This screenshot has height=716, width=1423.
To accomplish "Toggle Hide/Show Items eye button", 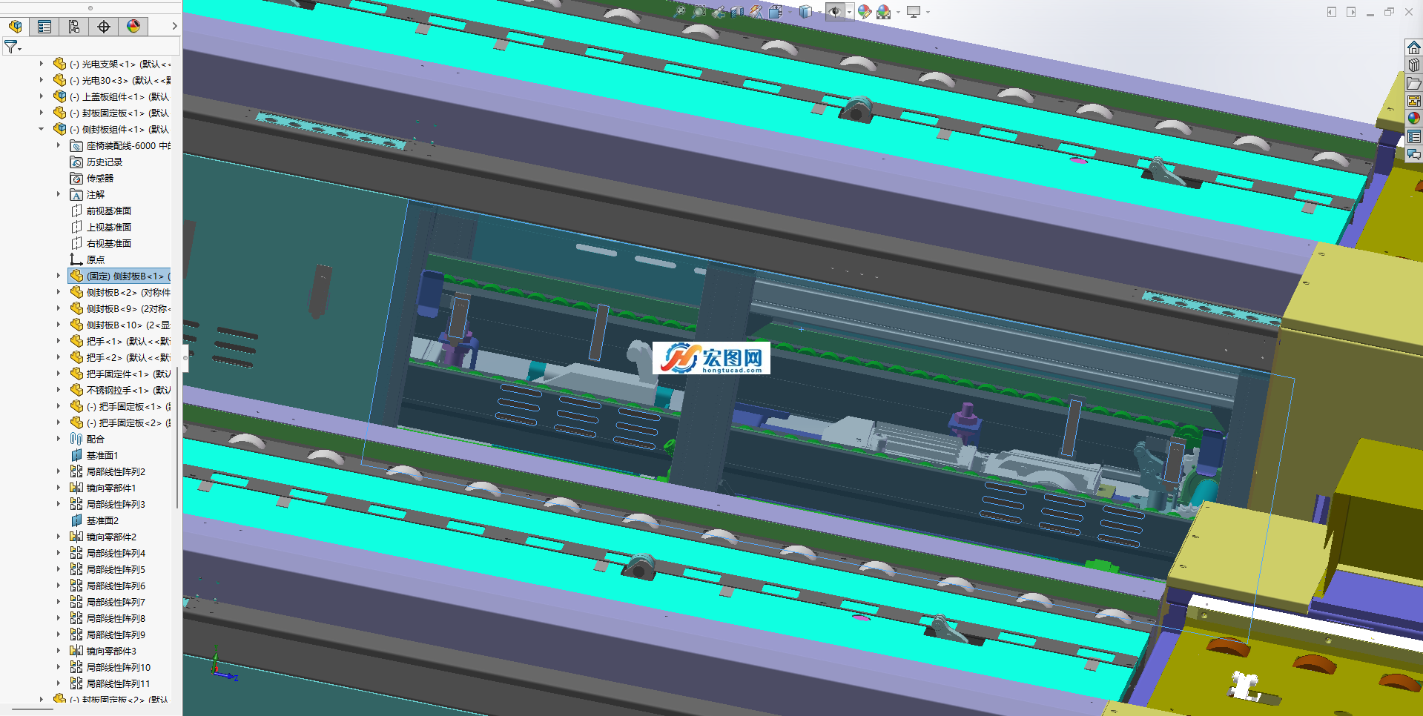I will click(835, 12).
